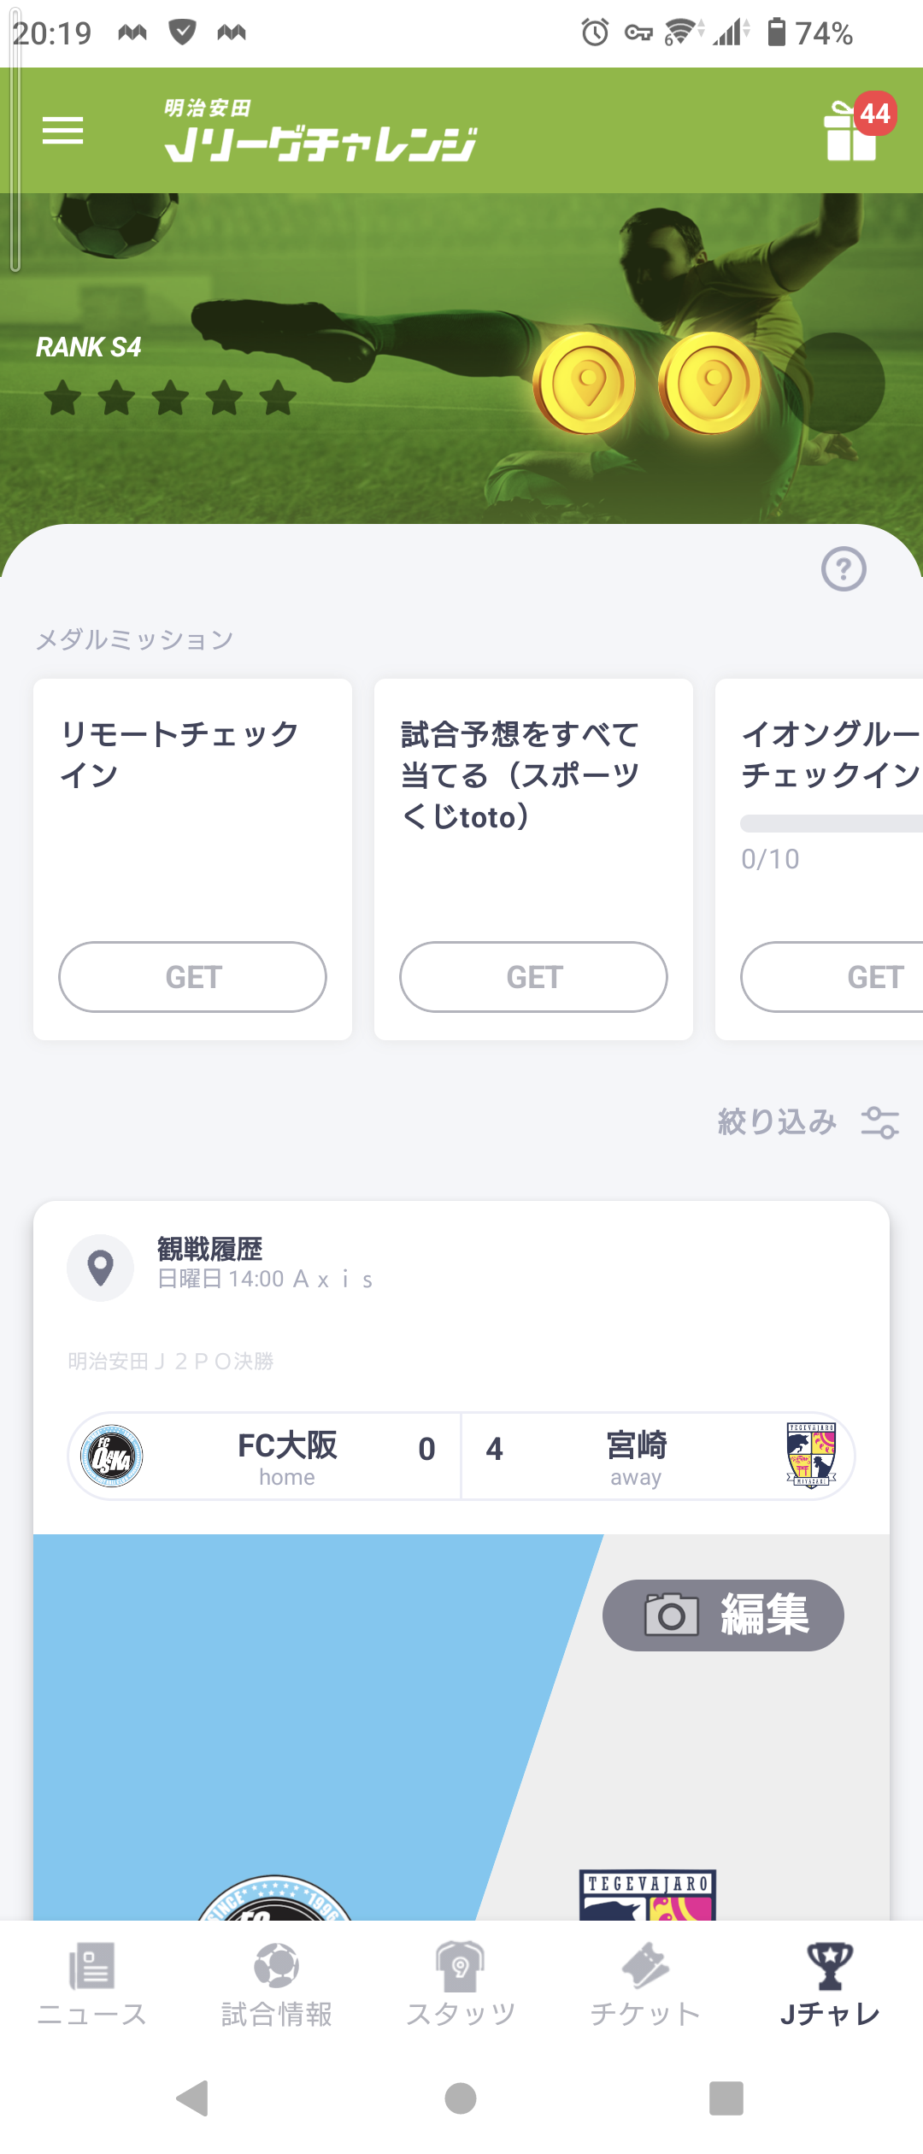
Task: Open the 絞り込み filter options
Action: (808, 1121)
